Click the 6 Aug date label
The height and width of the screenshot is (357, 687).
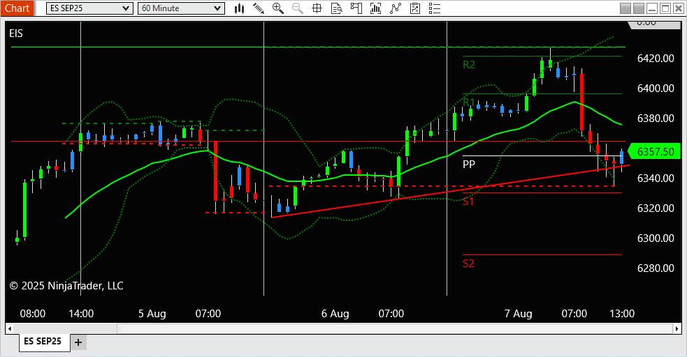click(x=335, y=314)
